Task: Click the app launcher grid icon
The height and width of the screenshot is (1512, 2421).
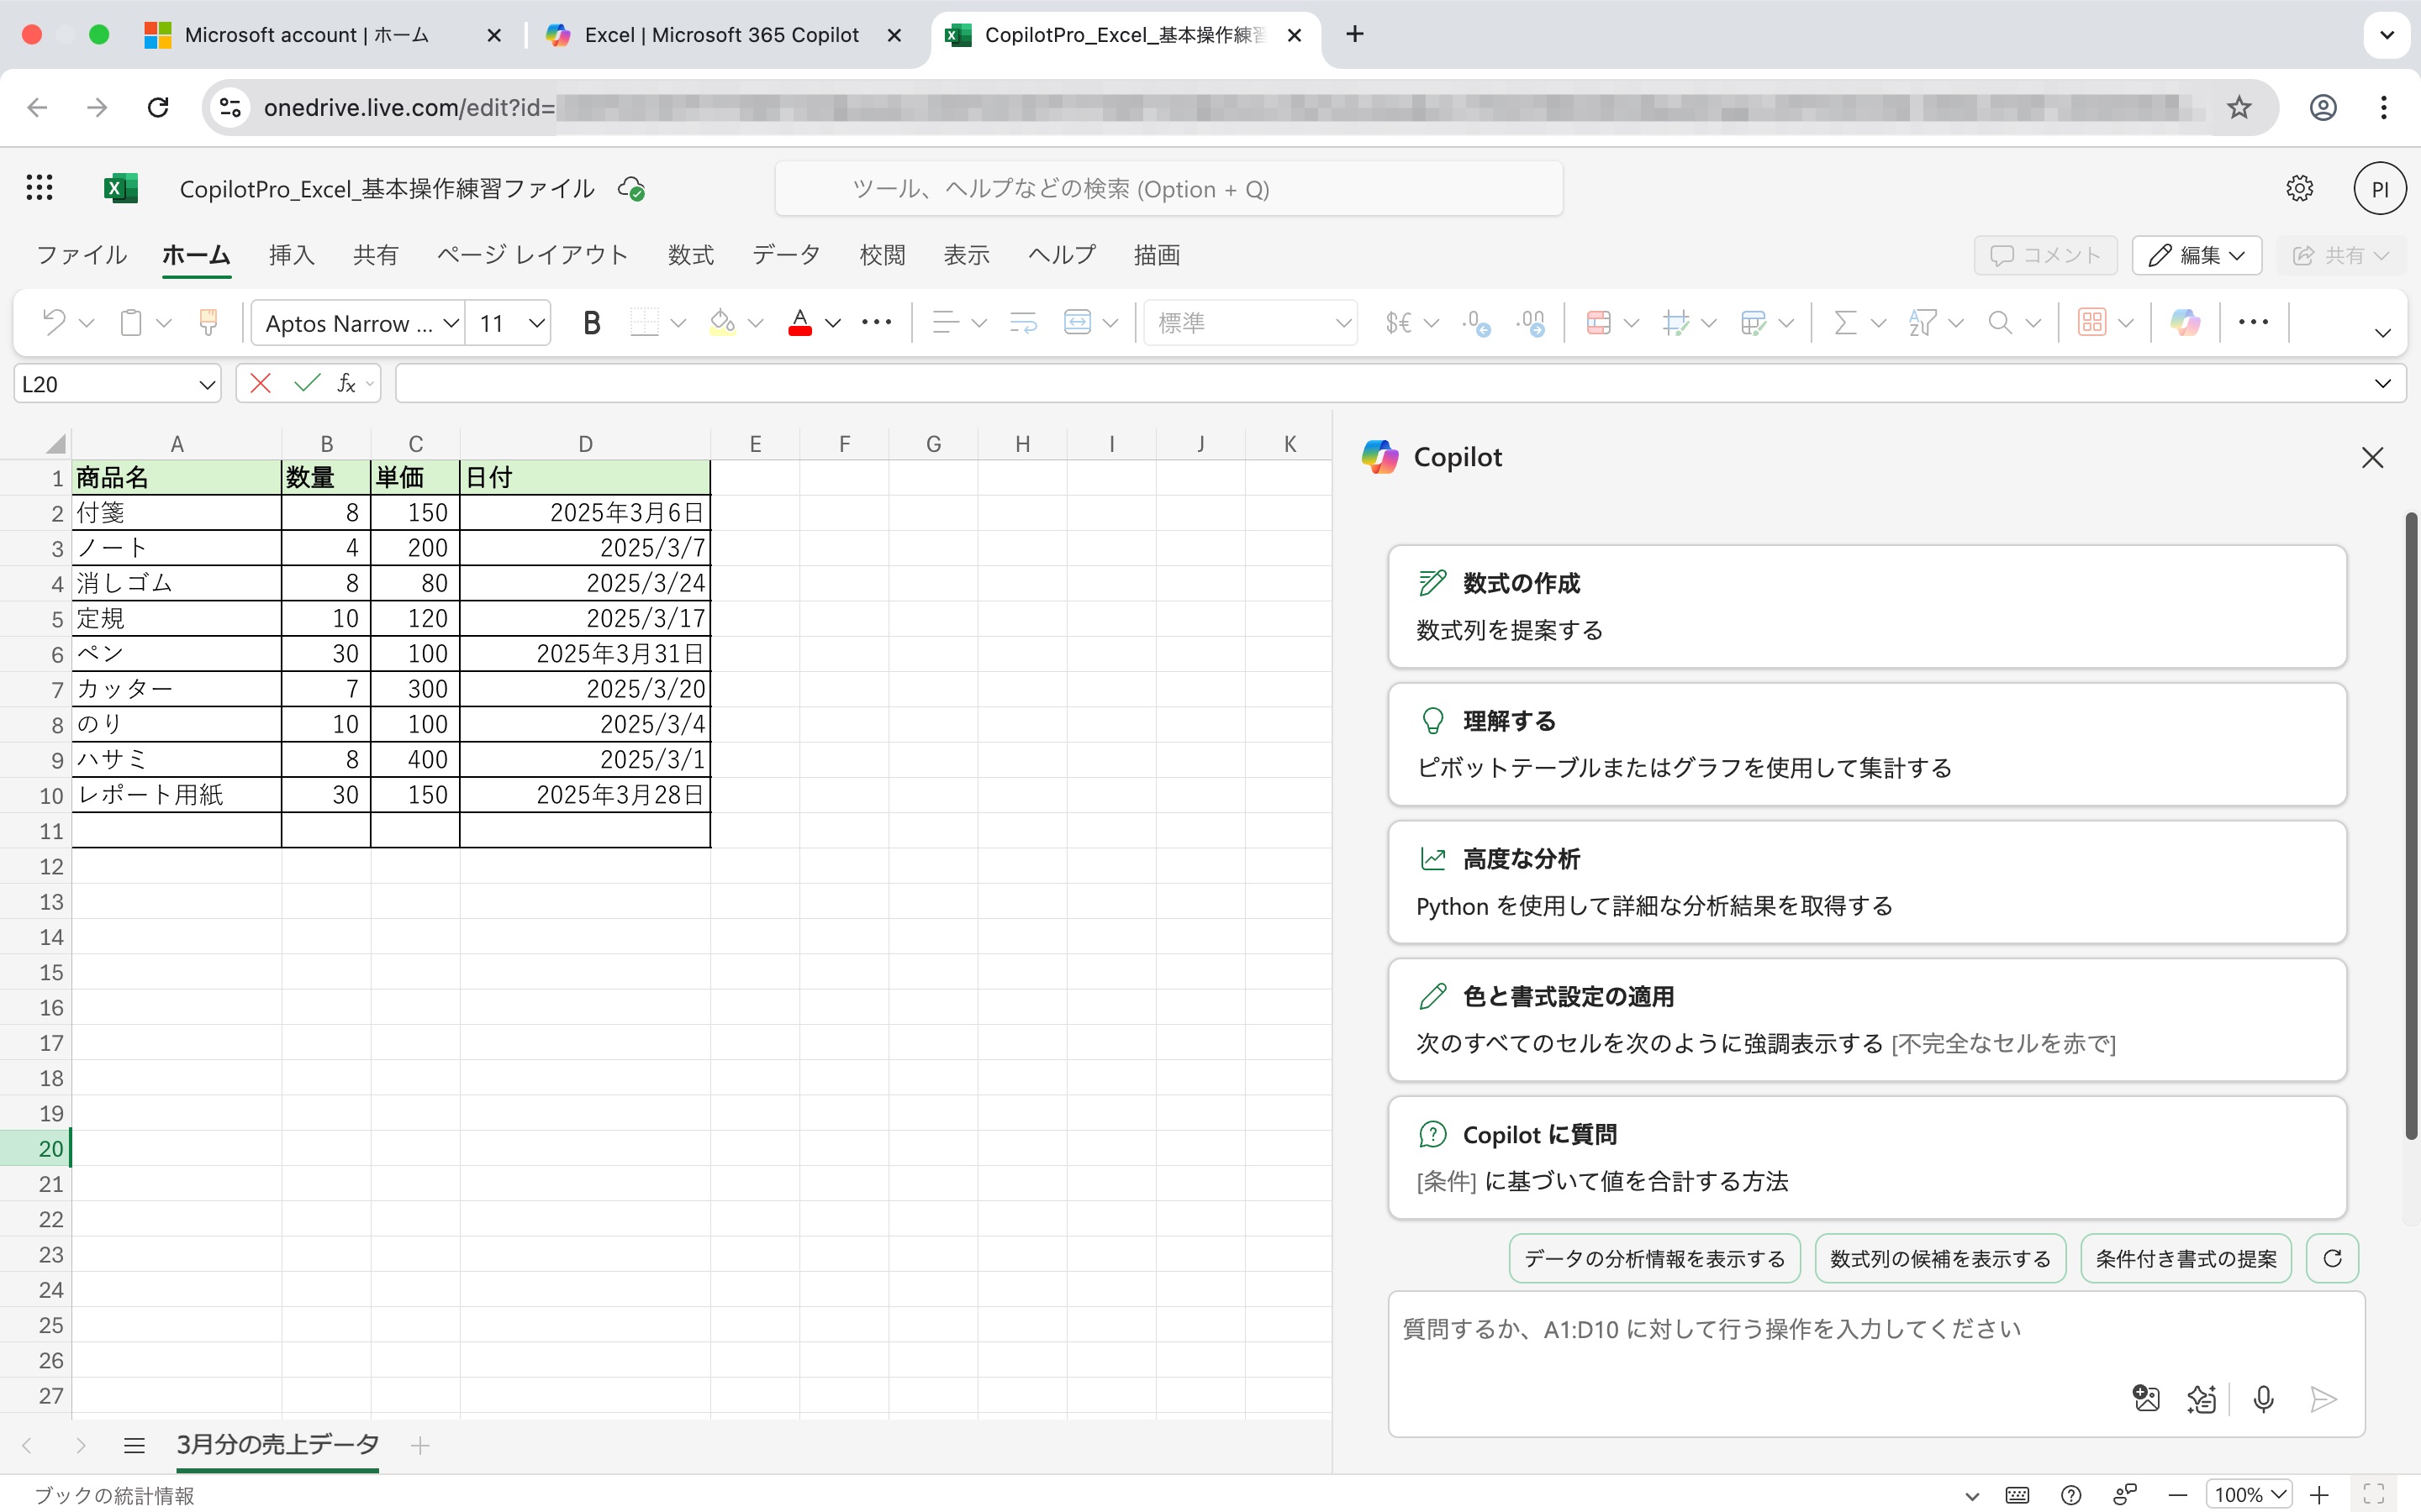Action: pyautogui.click(x=39, y=188)
